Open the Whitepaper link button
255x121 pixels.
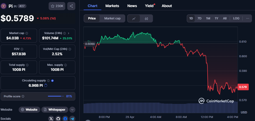tap(55, 110)
